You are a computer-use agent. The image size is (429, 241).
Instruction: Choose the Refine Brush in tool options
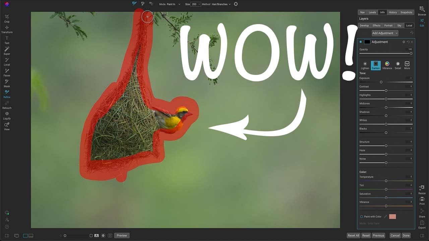point(134,4)
